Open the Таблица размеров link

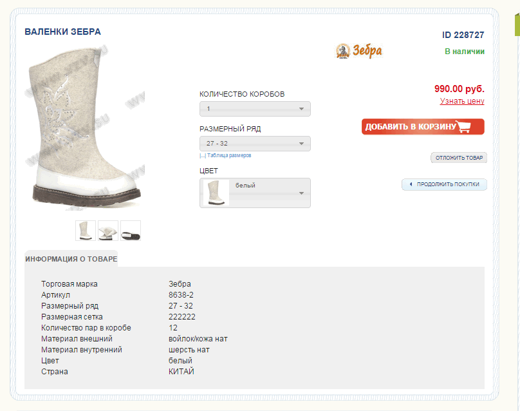228,155
